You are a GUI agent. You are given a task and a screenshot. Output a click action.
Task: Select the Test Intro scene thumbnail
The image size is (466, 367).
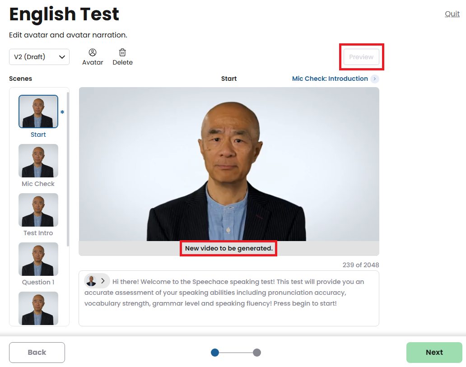coord(38,210)
